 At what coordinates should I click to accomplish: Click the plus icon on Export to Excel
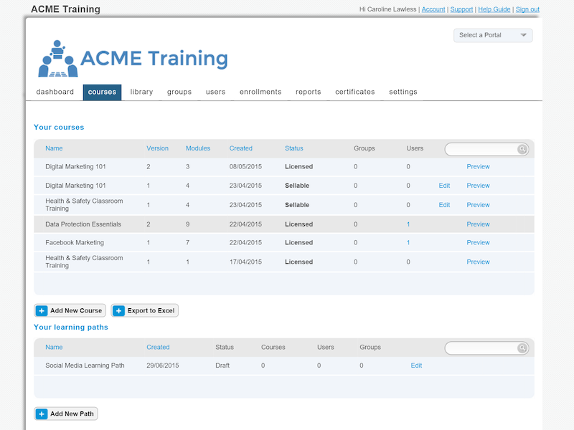tap(119, 311)
